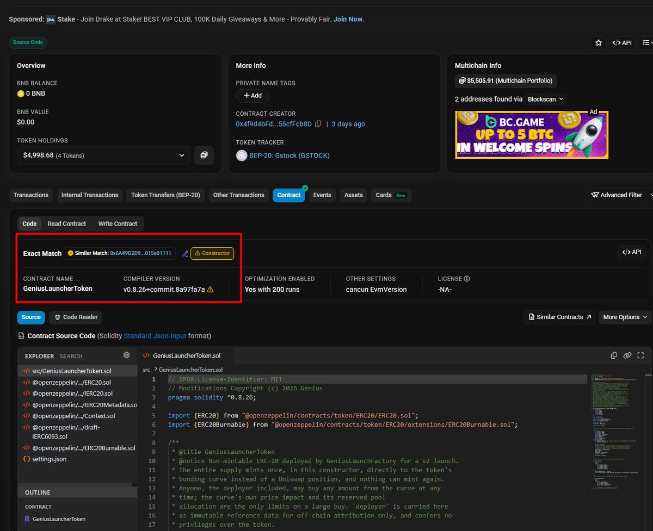
Task: Open the explorer settings gear icon
Action: point(126,355)
